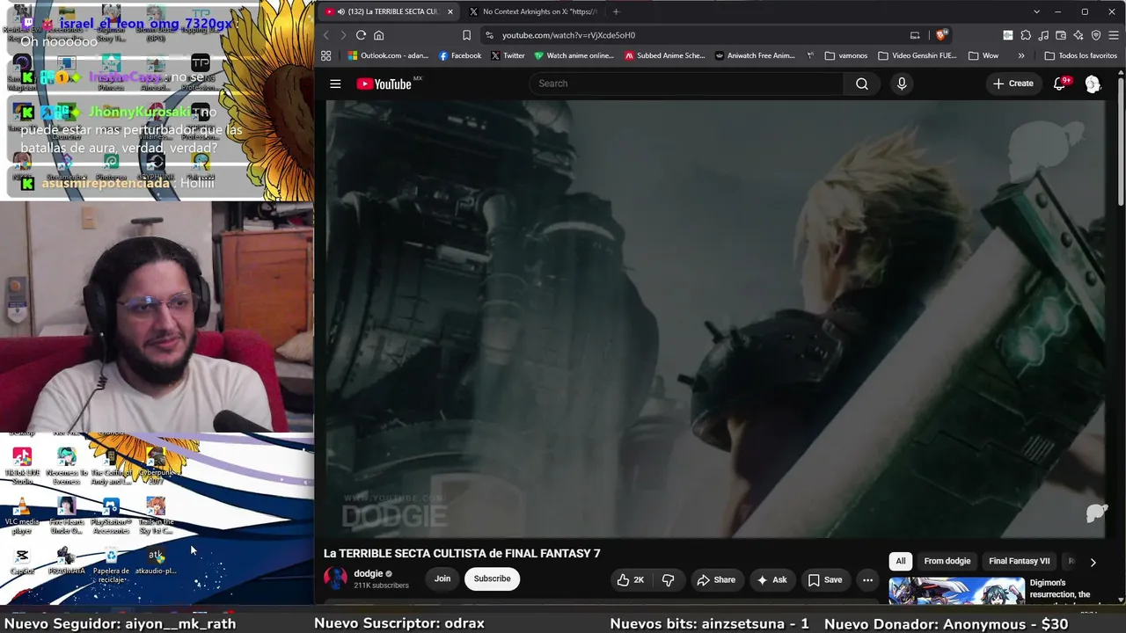Click the Ask button

[771, 579]
